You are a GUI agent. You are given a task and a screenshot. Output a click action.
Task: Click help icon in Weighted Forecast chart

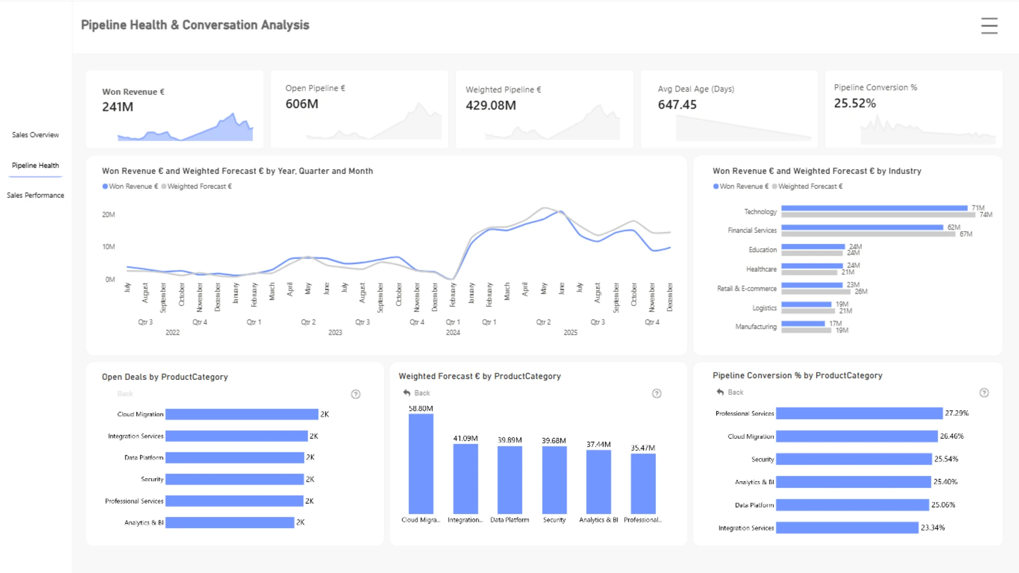tap(657, 393)
